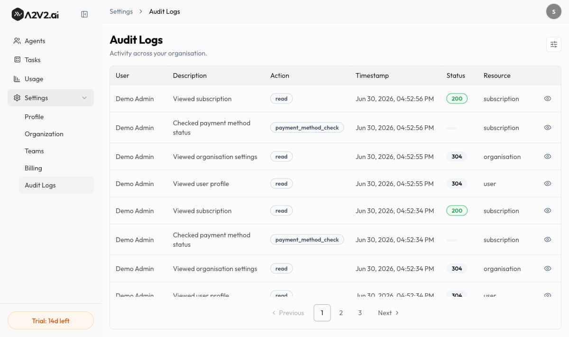Click 'user' resource cell at 04:52:55 PM
This screenshot has width=569, height=337.
490,184
